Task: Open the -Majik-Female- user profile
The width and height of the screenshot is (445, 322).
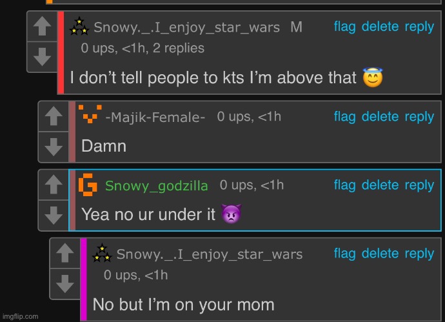Action: coord(155,117)
